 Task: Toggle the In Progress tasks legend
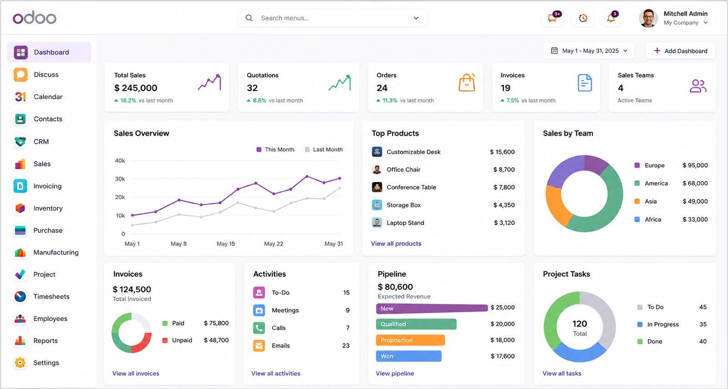pyautogui.click(x=658, y=324)
